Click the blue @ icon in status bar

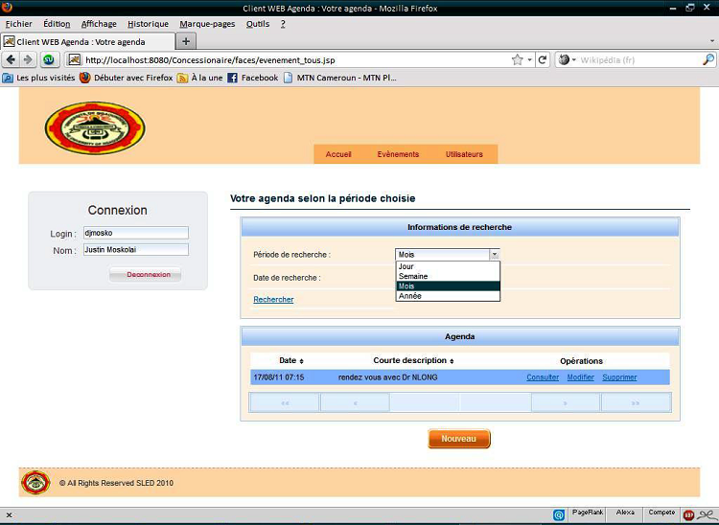(559, 514)
